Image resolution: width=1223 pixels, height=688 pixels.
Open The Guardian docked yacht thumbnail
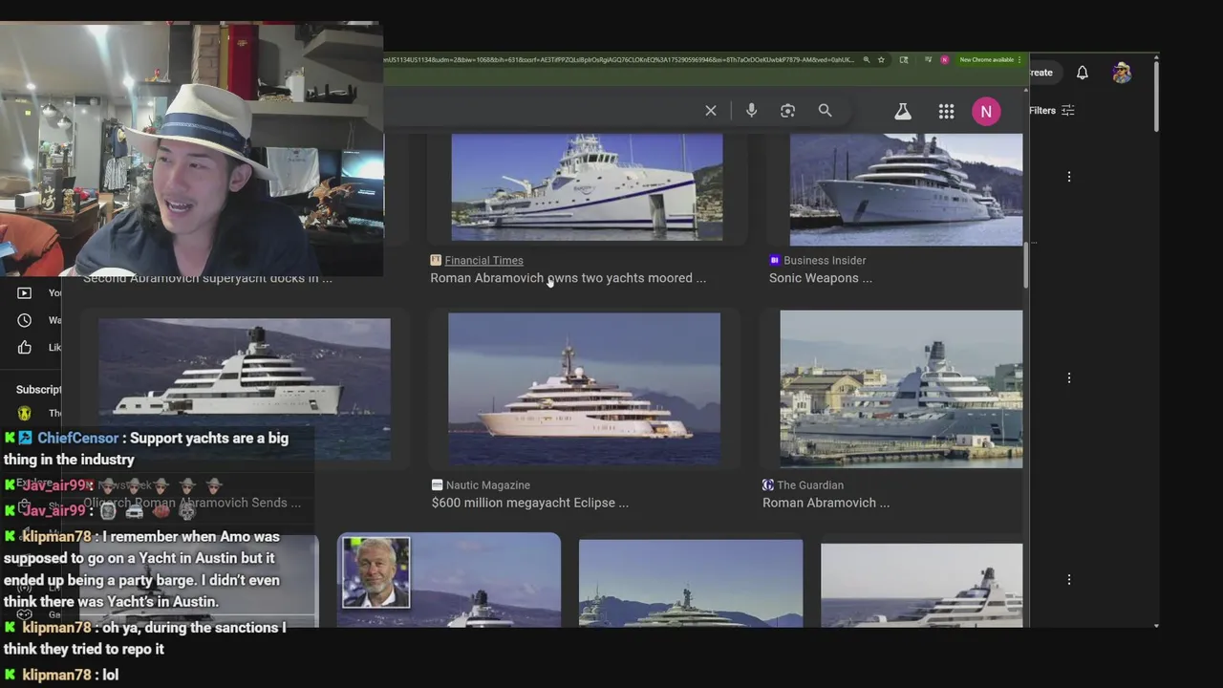click(901, 389)
